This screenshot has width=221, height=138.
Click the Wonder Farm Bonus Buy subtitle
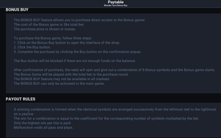pos(116,5)
